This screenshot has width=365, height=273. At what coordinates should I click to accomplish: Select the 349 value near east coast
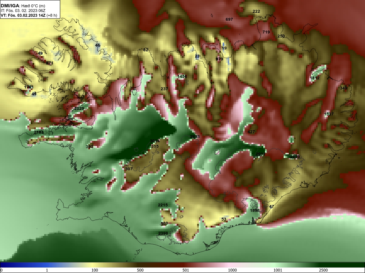pos(343,88)
